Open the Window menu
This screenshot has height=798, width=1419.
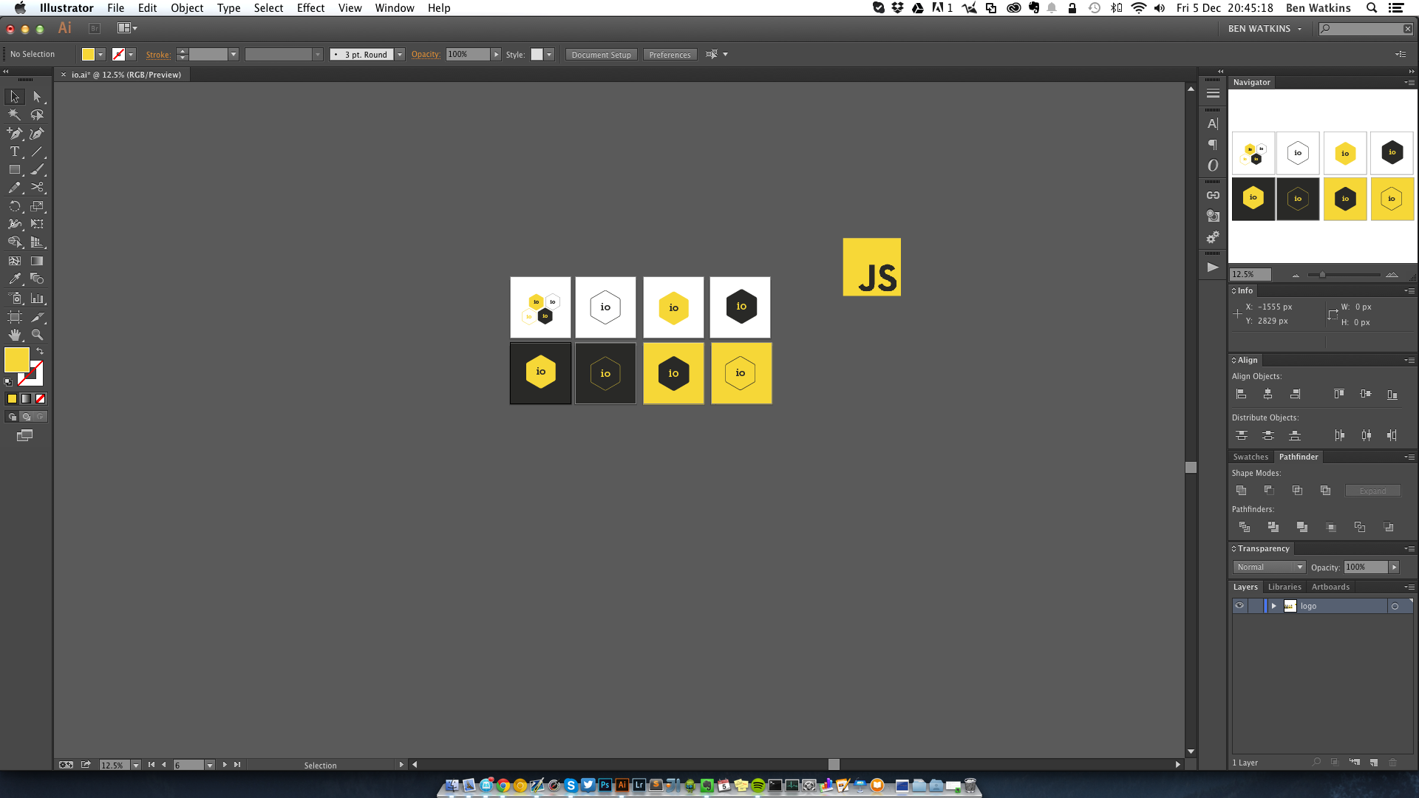point(394,8)
